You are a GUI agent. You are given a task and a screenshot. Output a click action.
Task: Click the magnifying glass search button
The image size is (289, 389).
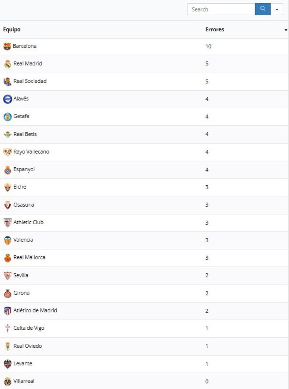click(262, 9)
